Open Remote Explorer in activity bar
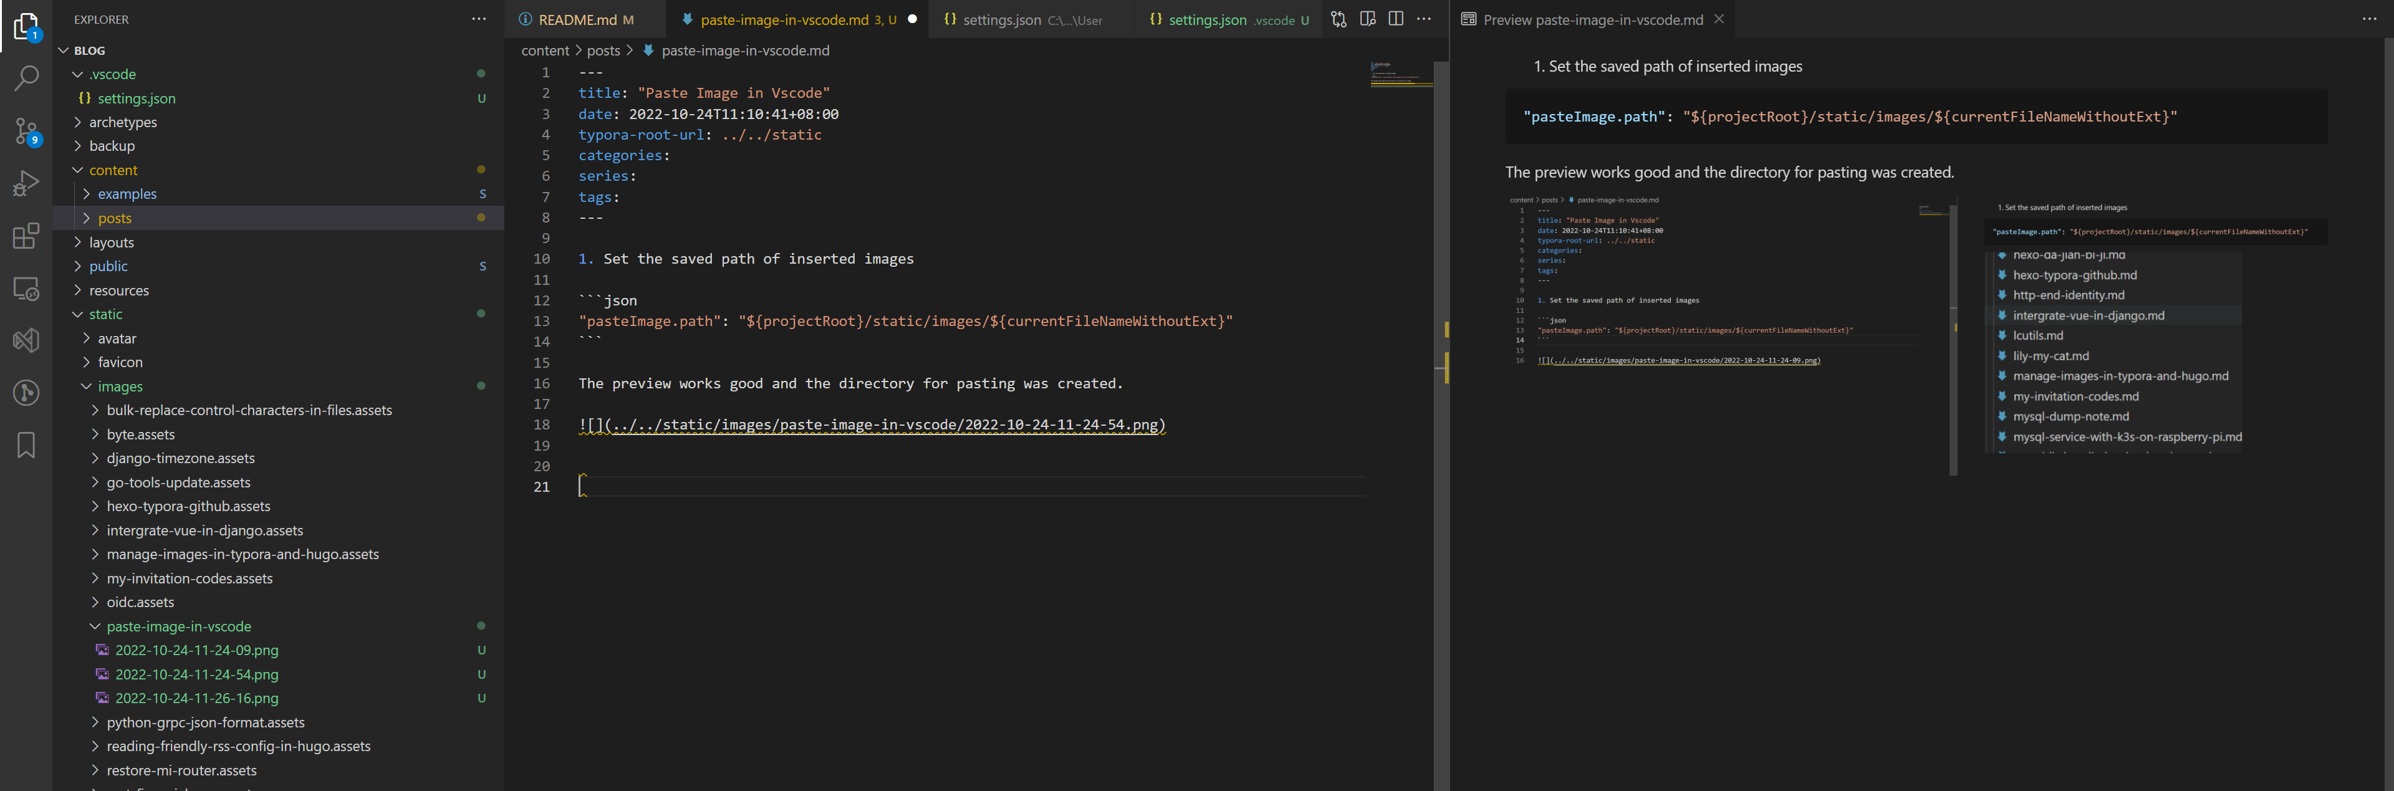The image size is (2394, 791). (26, 288)
